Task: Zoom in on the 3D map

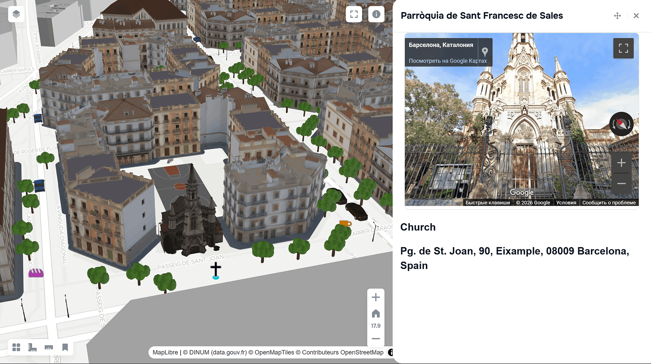Action: [376, 297]
